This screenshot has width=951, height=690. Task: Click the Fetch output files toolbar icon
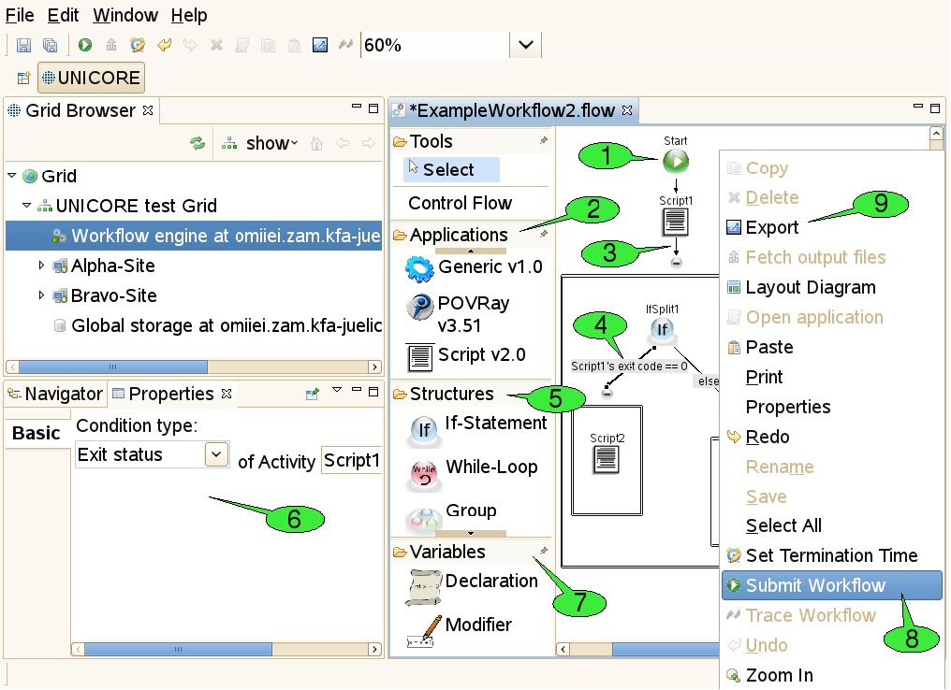[x=111, y=45]
